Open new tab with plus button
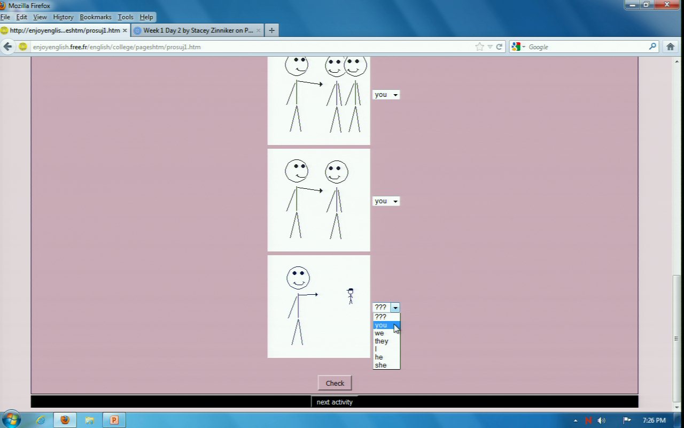Viewport: 684px width, 428px height. [x=271, y=30]
